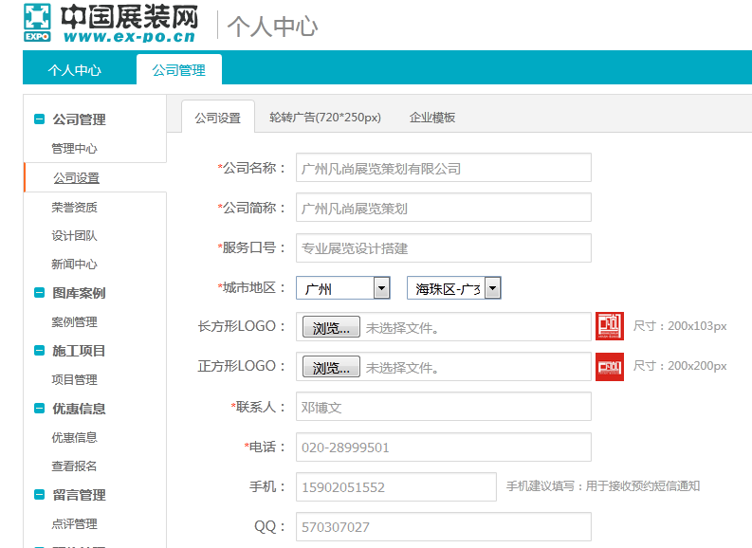The image size is (752, 548).
Task: Select the 企业模板 tab
Action: 432,118
